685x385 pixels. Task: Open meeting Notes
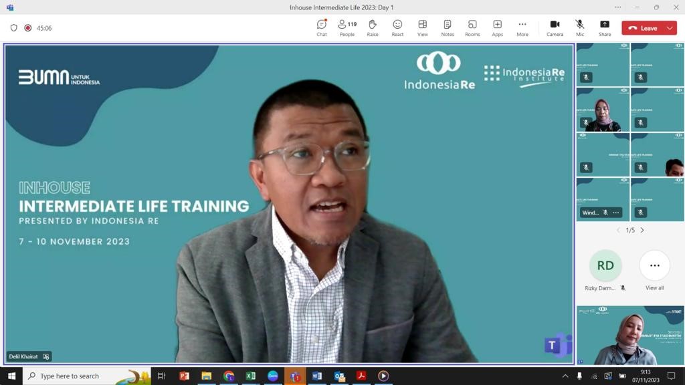[x=448, y=28]
